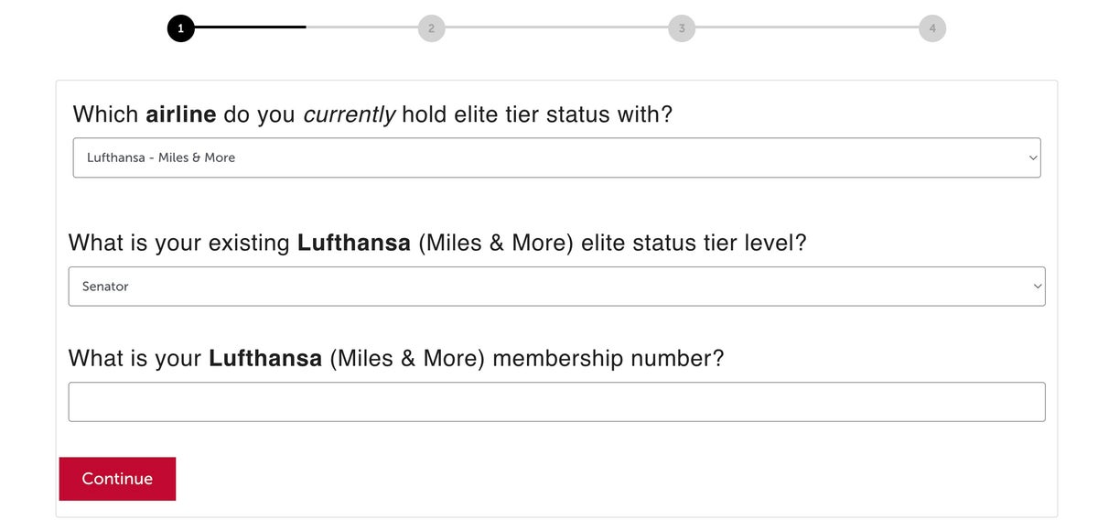Go to step 4 circle in progress tracker
Image resolution: width=1098 pixels, height=531 pixels.
[x=932, y=28]
